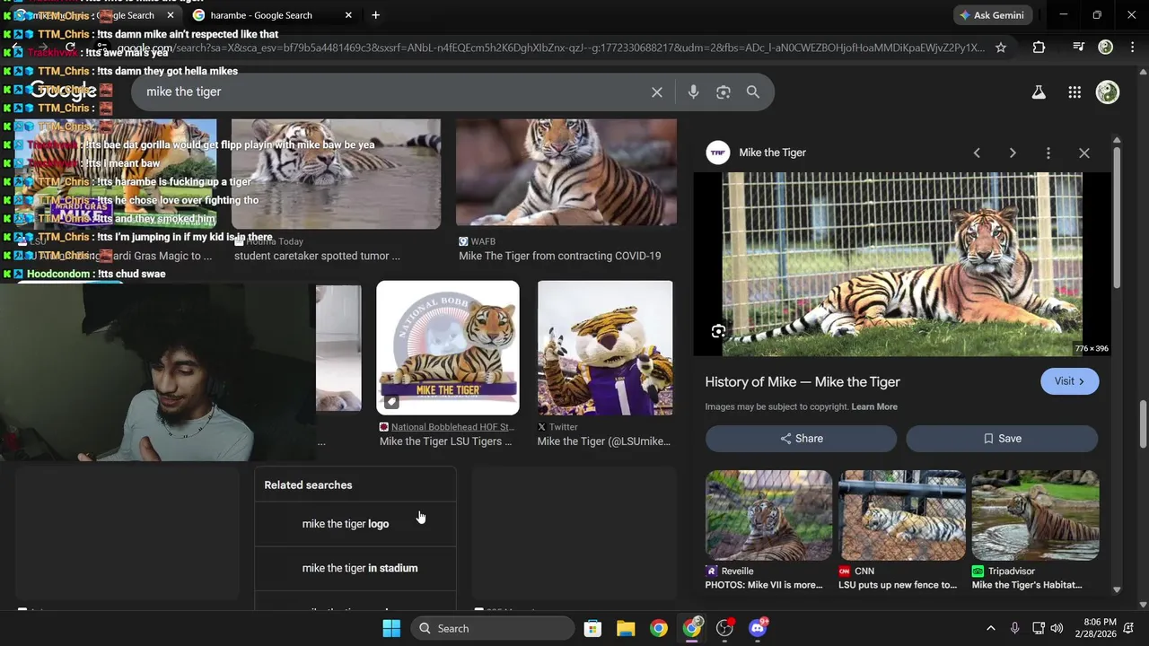
Task: Close the harambe - Google Search tab
Action: coord(348,15)
